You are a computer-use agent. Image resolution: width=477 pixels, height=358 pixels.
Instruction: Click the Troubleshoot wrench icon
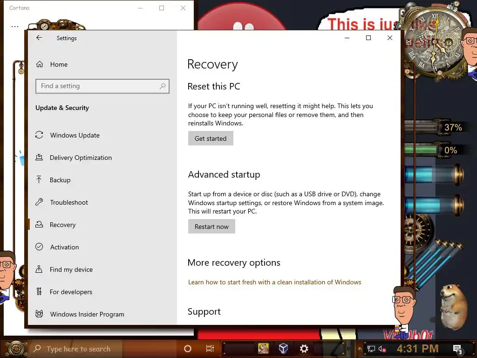pos(39,202)
